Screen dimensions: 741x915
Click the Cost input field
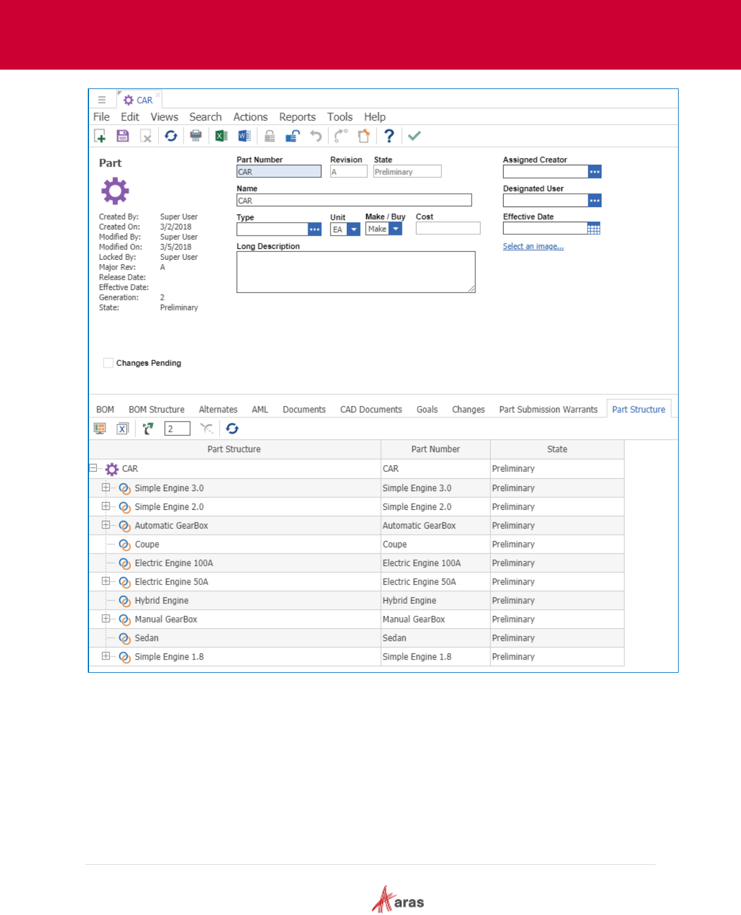tap(448, 228)
